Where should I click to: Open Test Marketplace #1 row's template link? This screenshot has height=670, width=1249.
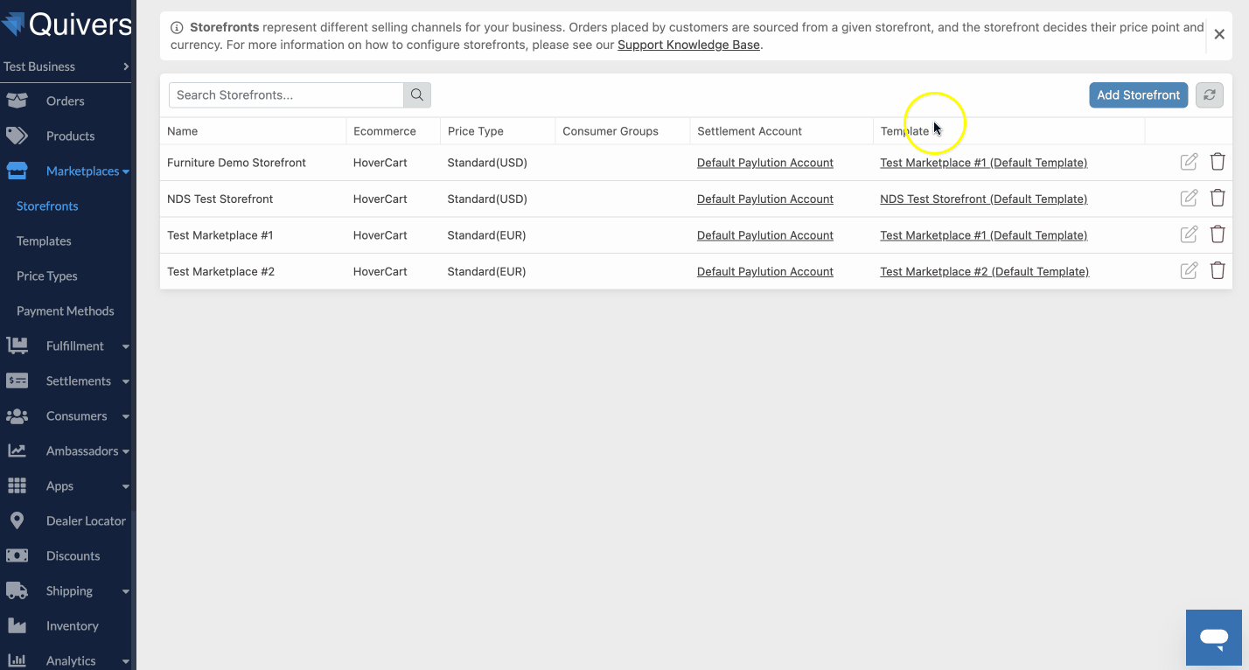[x=984, y=235]
